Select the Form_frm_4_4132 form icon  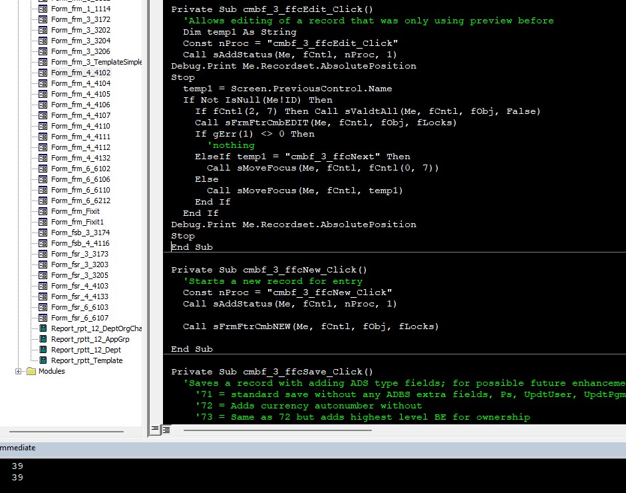(43, 158)
